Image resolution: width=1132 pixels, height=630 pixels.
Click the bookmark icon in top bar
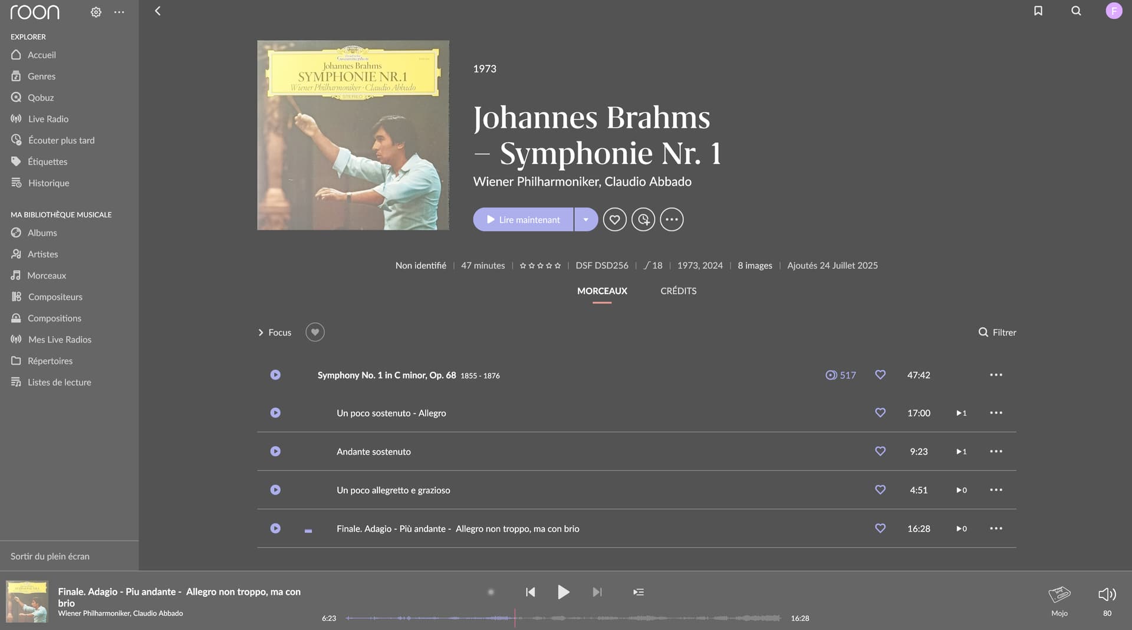(1038, 11)
